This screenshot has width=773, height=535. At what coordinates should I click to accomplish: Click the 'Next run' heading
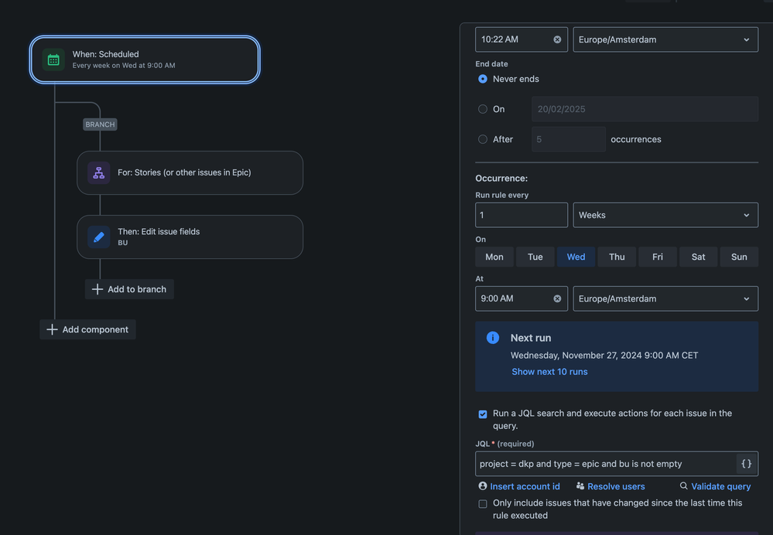click(x=531, y=338)
